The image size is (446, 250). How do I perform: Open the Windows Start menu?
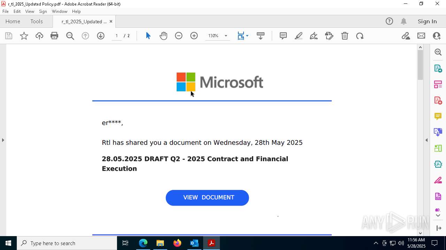tap(8, 243)
